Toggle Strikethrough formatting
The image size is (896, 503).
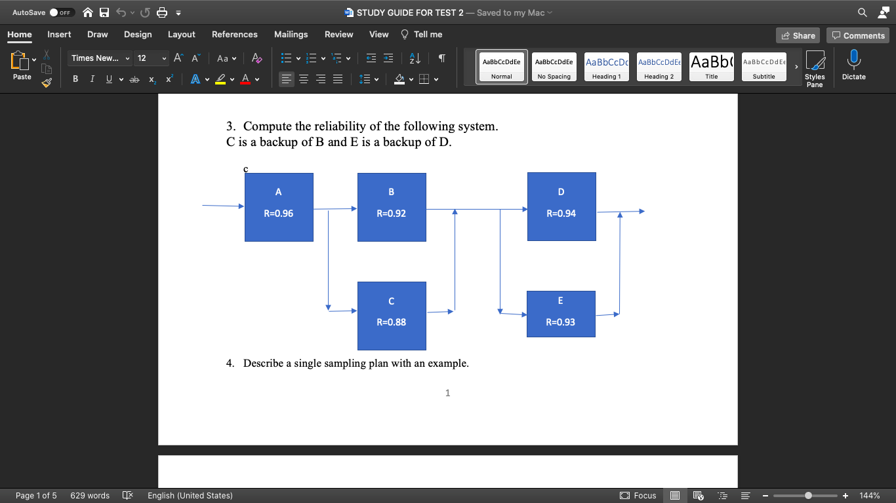pyautogui.click(x=134, y=79)
